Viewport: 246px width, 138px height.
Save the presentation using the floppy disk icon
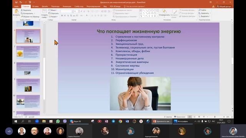tap(16, 2)
